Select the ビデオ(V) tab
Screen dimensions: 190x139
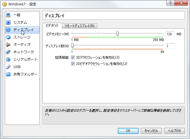point(52,26)
